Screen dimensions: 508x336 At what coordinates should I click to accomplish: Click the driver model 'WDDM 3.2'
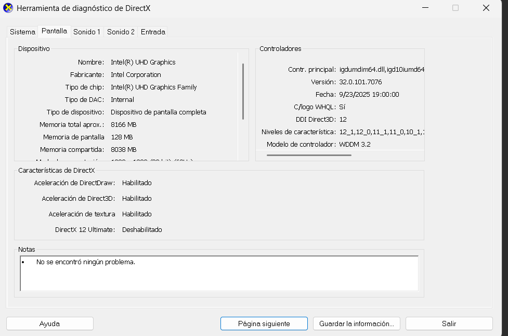(x=355, y=145)
